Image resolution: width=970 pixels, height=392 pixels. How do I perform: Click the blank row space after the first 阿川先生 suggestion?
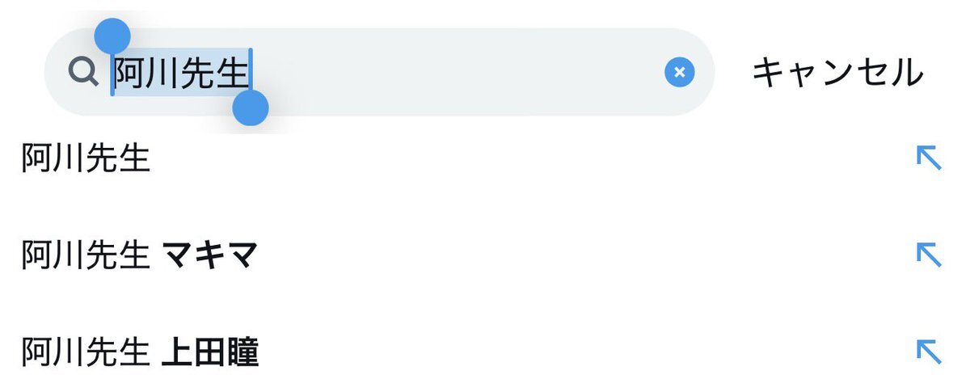525,158
